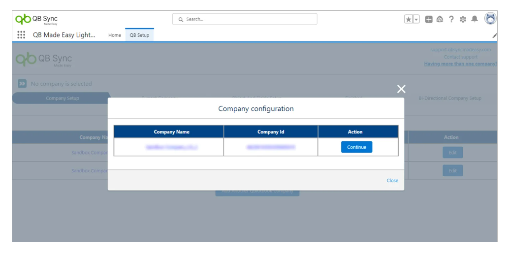
Task: Click the Company configuration title
Action: coord(256,109)
